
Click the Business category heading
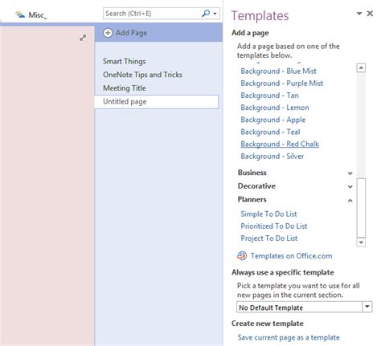click(252, 173)
